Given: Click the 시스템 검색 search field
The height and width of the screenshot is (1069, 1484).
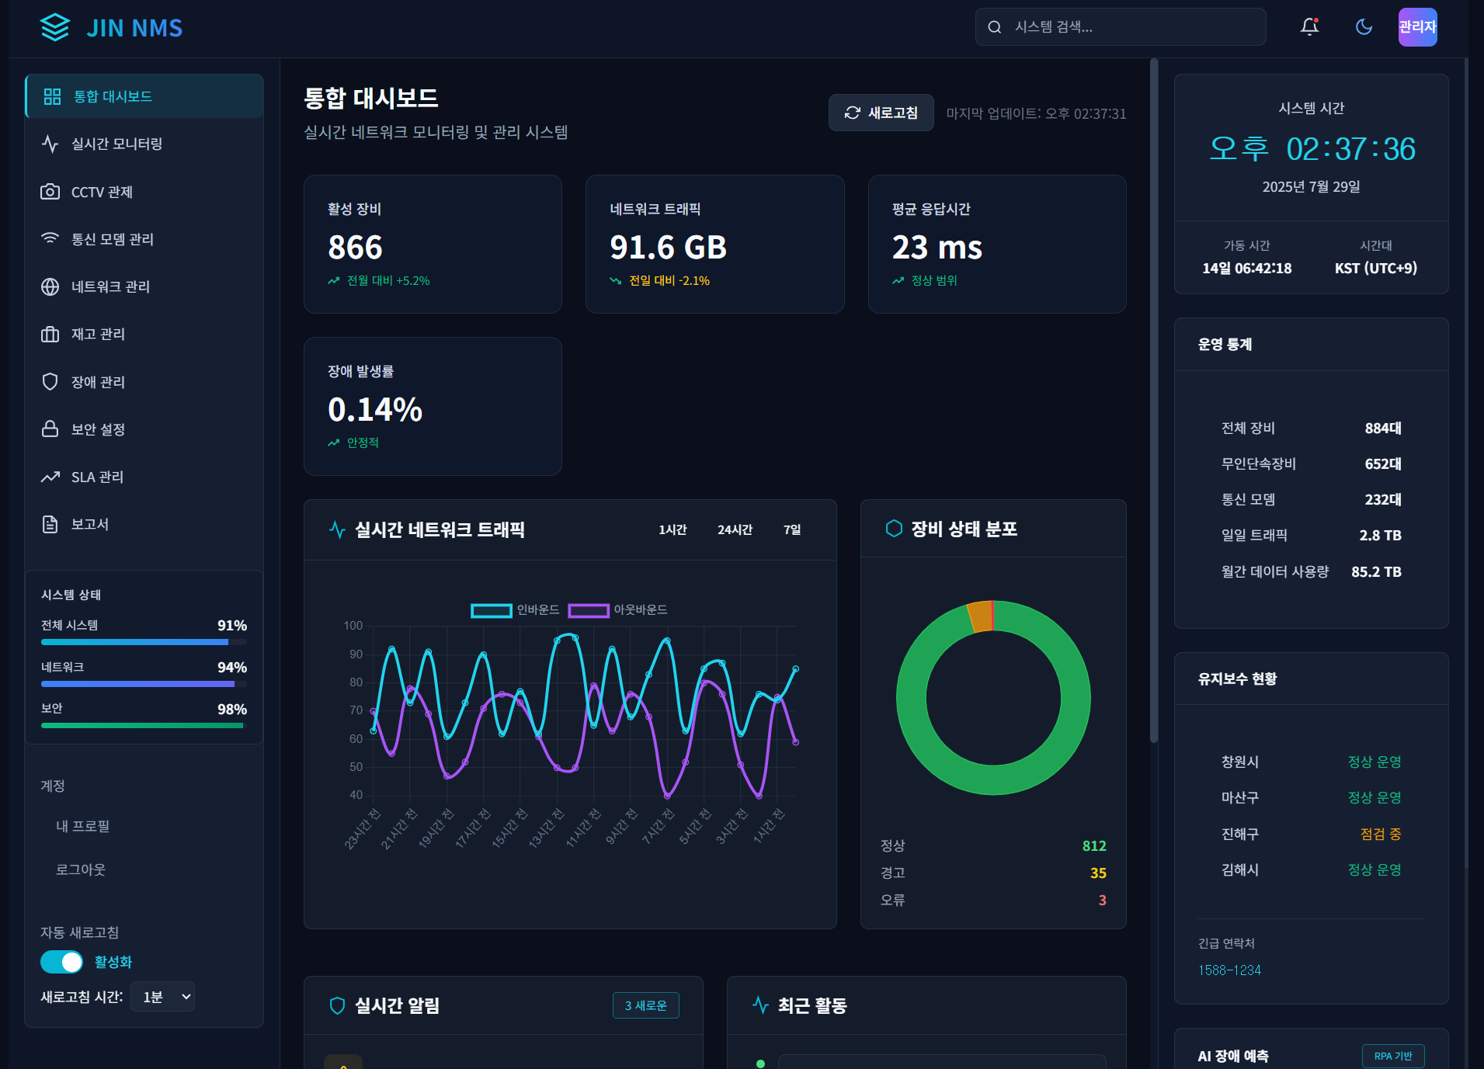Looking at the screenshot, I should point(1120,26).
